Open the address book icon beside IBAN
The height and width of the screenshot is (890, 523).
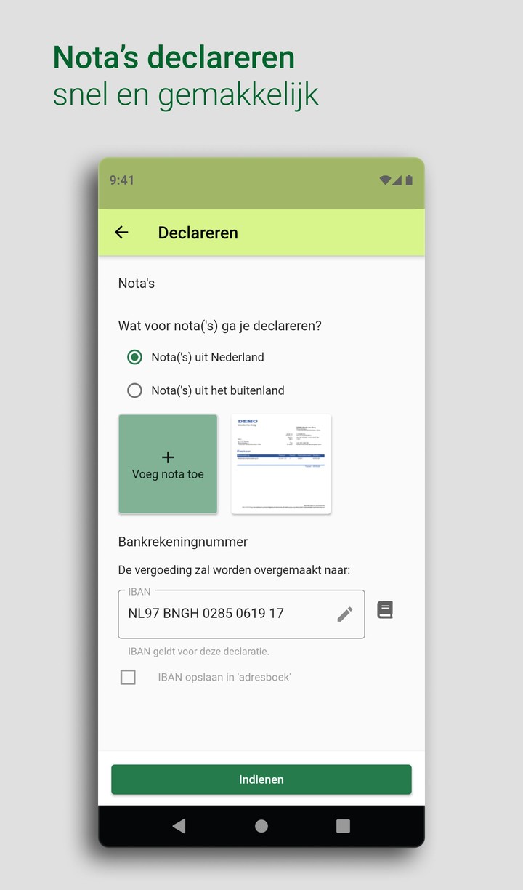click(x=385, y=610)
